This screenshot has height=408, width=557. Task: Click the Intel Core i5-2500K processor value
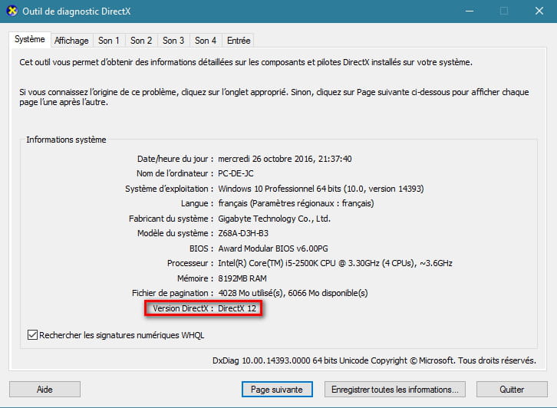tap(335, 263)
